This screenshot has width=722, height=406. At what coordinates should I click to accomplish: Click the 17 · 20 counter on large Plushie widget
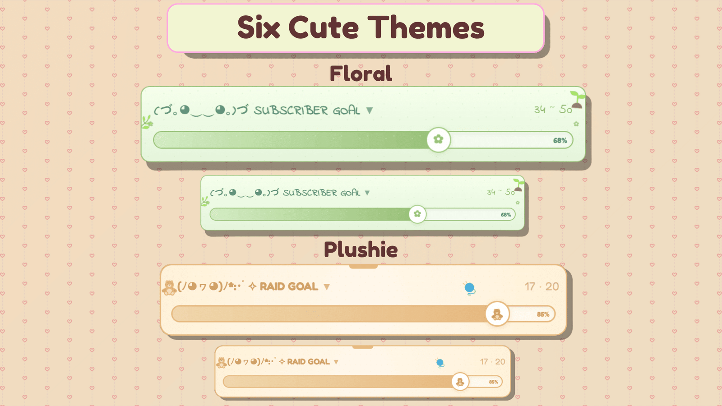click(541, 286)
